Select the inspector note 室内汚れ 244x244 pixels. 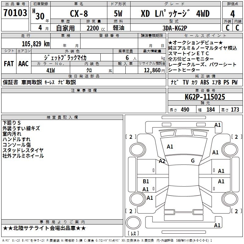click(12, 134)
